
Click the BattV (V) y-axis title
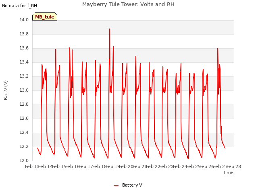[x=6, y=90]
